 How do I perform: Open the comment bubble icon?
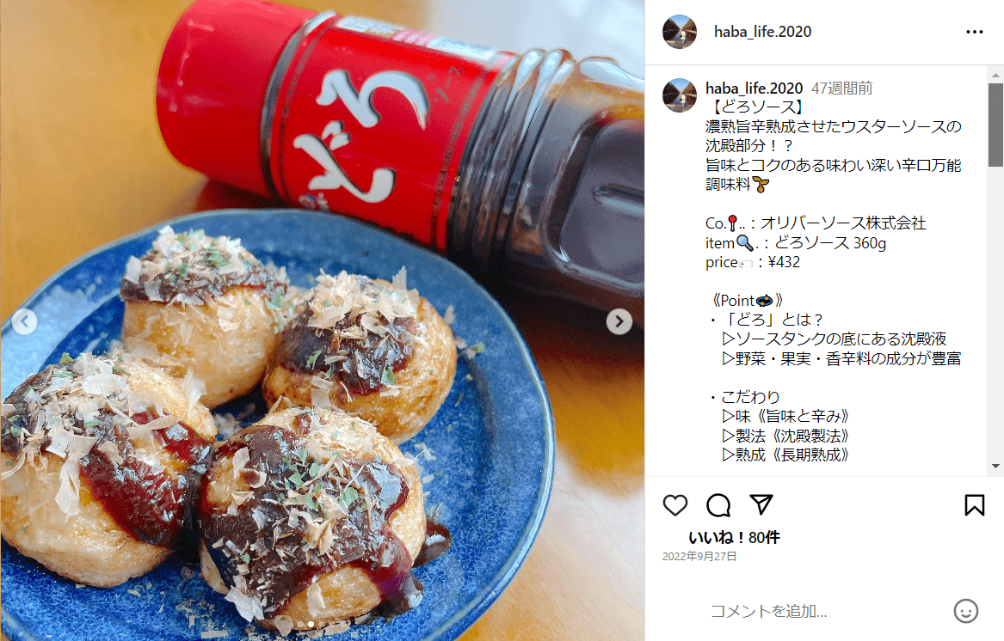click(x=718, y=505)
